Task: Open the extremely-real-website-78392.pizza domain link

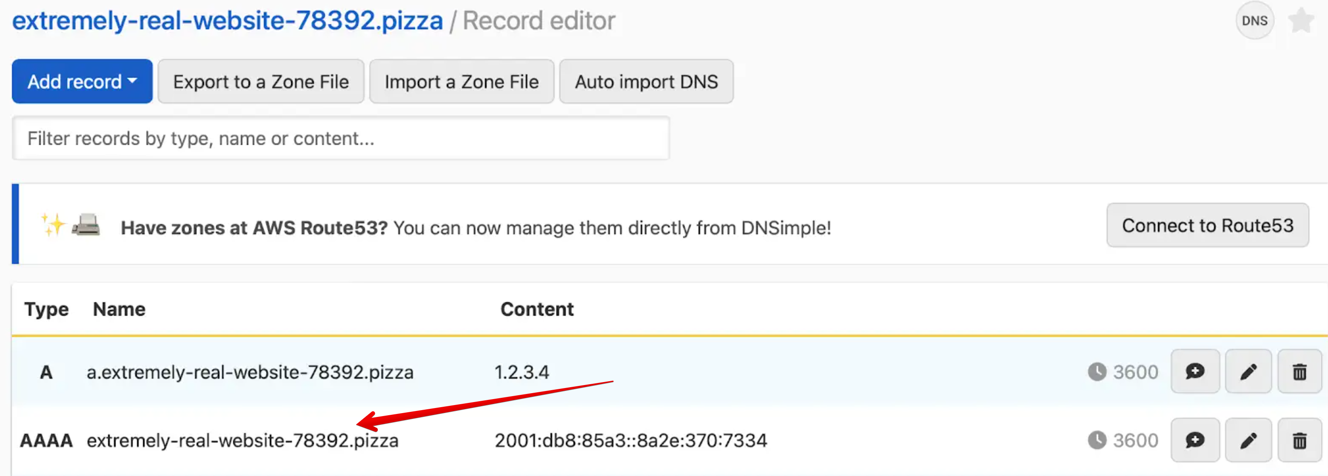Action: (227, 20)
